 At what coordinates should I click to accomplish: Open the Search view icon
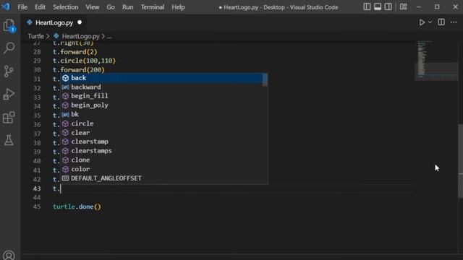click(9, 48)
